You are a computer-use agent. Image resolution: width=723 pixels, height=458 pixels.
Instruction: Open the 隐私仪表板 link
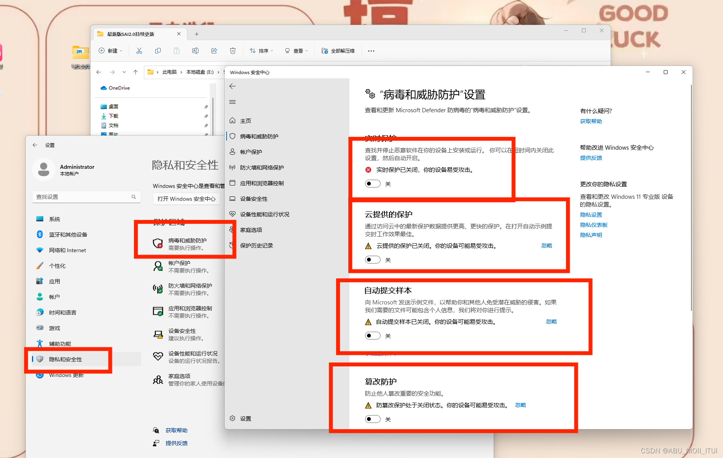coord(594,225)
